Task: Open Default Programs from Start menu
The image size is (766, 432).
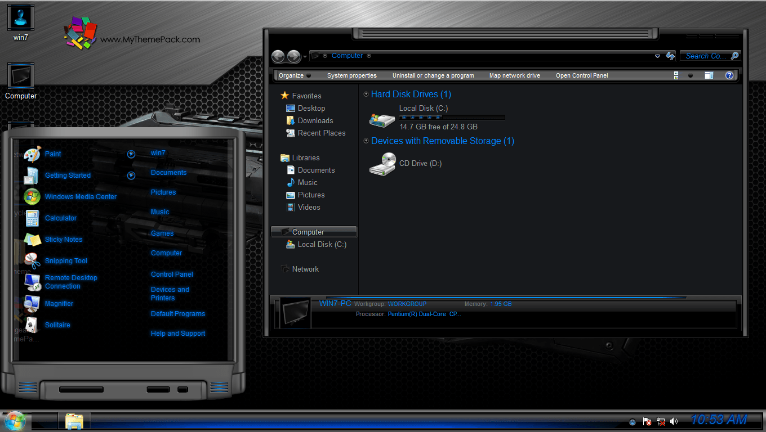Action: click(178, 314)
